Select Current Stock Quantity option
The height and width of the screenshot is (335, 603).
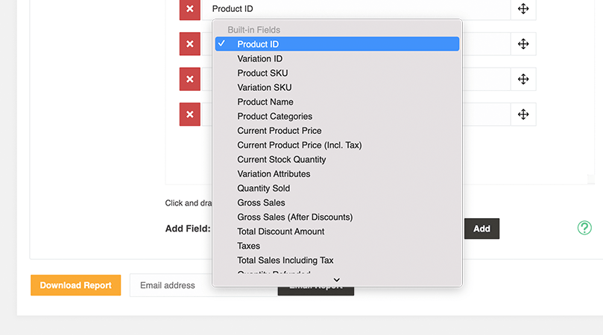(281, 159)
